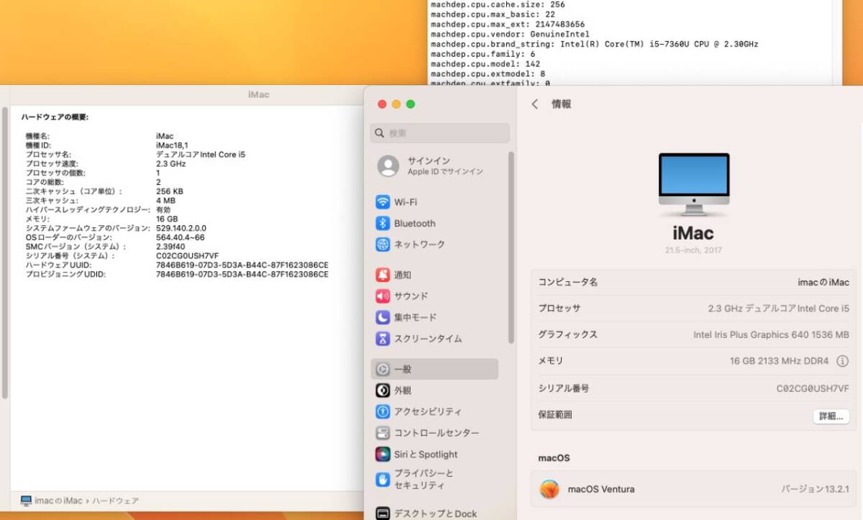Click machdep.cpu.vendor GenuineIntel line in Terminal

coord(510,35)
